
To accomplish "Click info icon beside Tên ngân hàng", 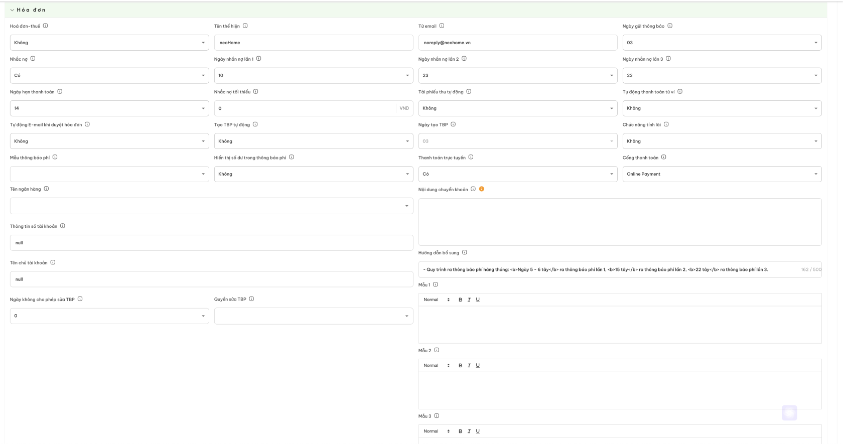I will [46, 189].
